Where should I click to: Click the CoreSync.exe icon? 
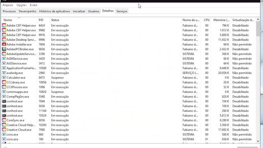(x=4, y=120)
